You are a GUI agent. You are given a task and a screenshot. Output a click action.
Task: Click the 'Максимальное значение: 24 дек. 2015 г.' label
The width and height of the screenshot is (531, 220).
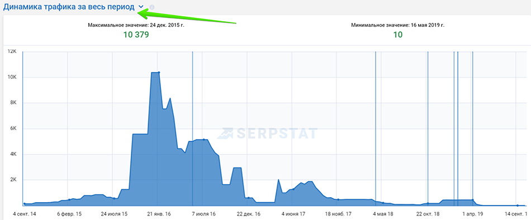136,25
